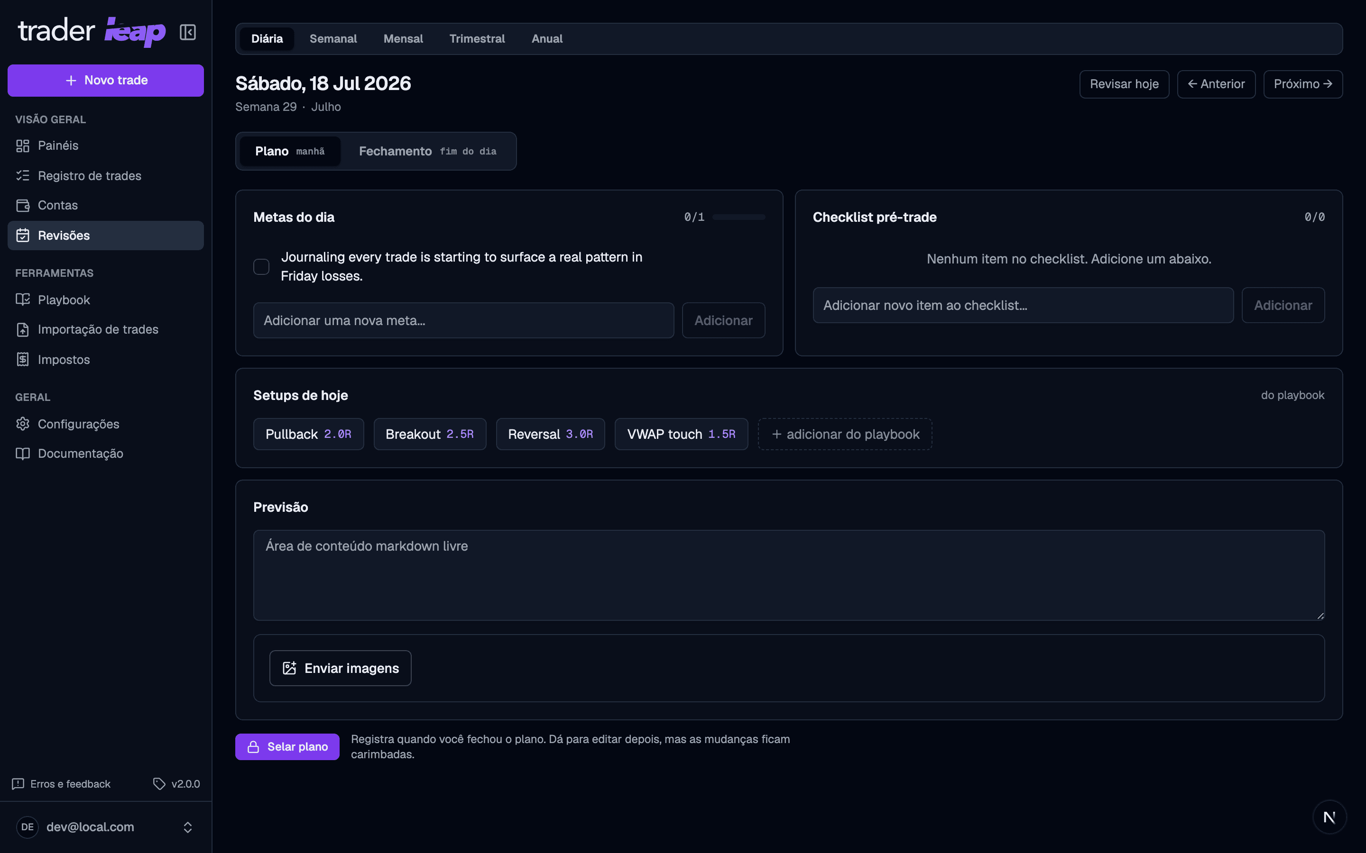Click the Importação de trades file icon
Image resolution: width=1366 pixels, height=853 pixels.
(23, 329)
